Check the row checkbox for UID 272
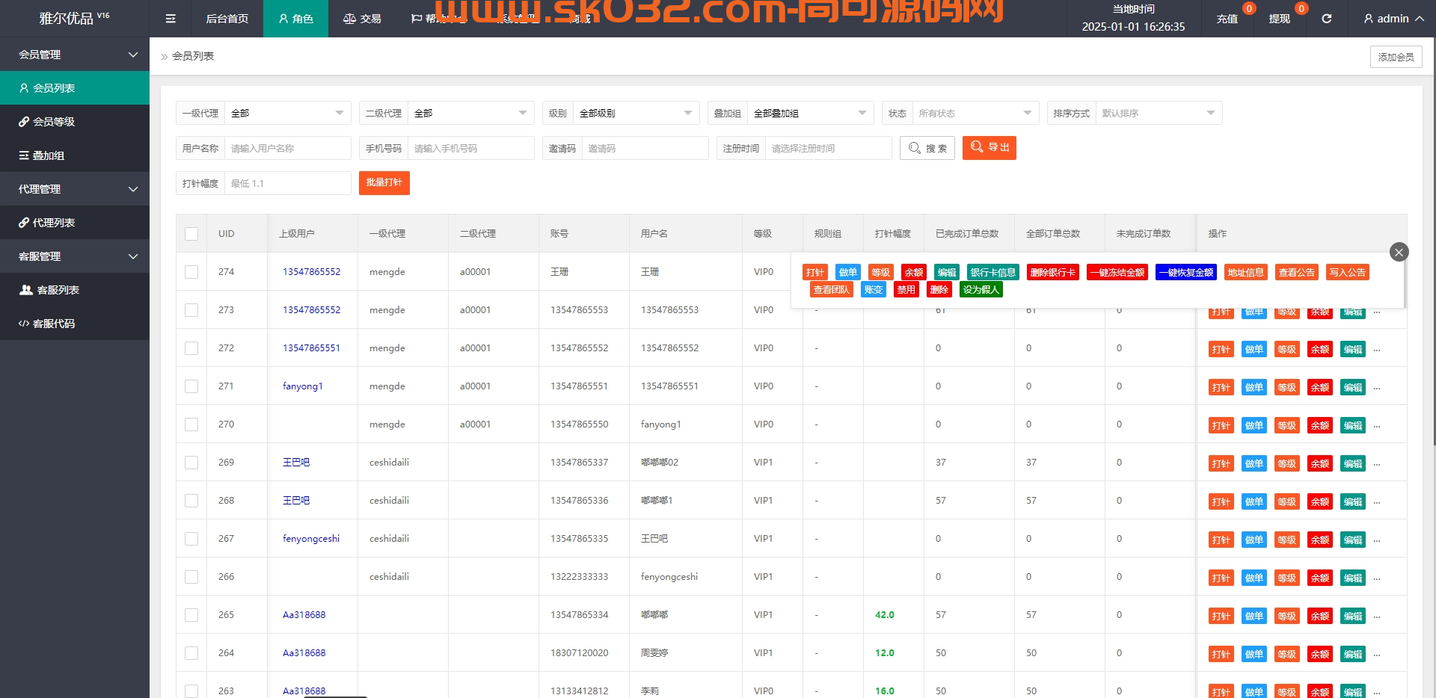 (x=191, y=348)
